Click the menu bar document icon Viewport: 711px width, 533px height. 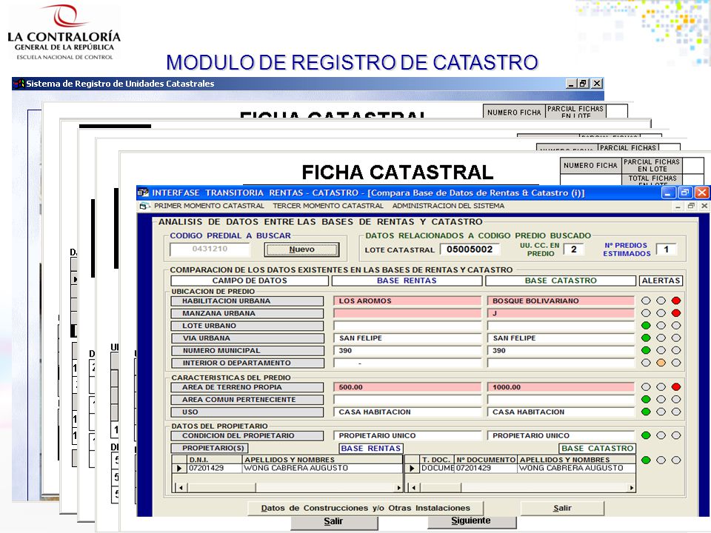tap(144, 206)
